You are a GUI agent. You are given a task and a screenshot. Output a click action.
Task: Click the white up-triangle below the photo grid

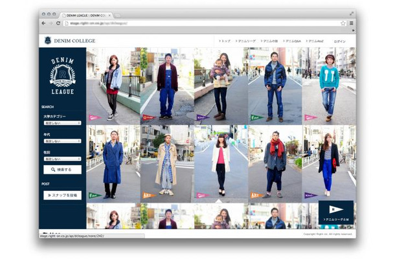219,201
